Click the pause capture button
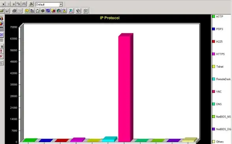 click(8, 4)
